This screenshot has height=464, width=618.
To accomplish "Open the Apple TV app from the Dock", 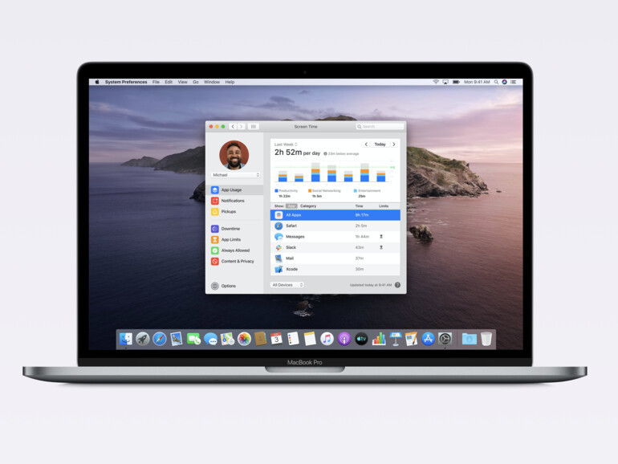I will click(361, 339).
